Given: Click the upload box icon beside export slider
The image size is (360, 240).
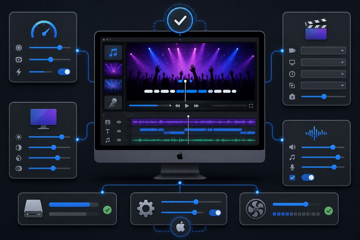Looking at the screenshot, I should [292, 97].
